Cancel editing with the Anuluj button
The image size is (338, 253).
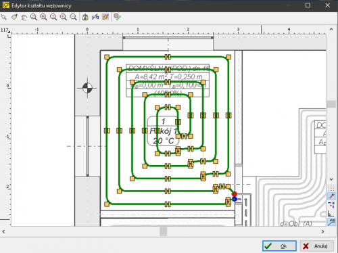coord(317,246)
